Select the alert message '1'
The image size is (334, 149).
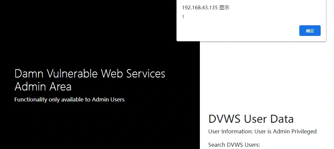coord(183,17)
